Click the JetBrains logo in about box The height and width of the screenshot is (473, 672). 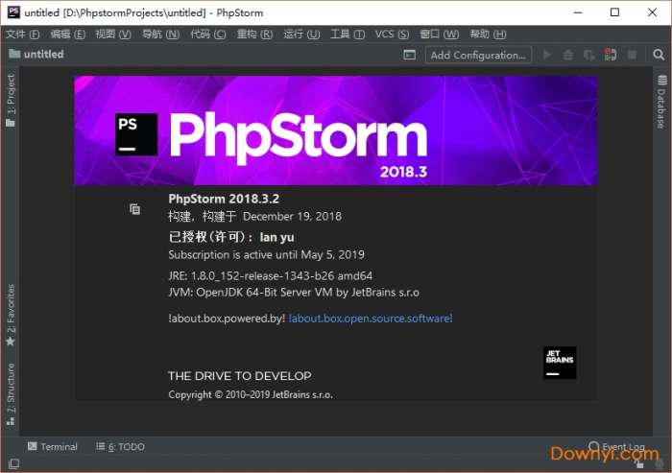point(560,363)
